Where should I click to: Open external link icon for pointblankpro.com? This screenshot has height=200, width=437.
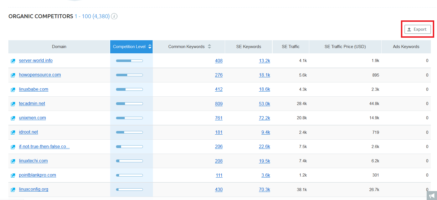pyautogui.click(x=13, y=175)
